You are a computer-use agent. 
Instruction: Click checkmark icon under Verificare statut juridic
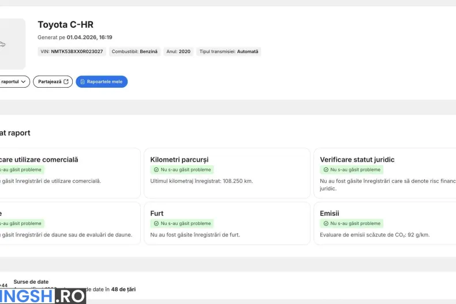point(326,170)
